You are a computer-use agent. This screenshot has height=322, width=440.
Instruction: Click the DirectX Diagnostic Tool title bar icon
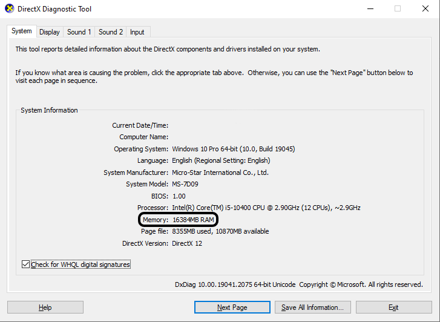coord(10,8)
